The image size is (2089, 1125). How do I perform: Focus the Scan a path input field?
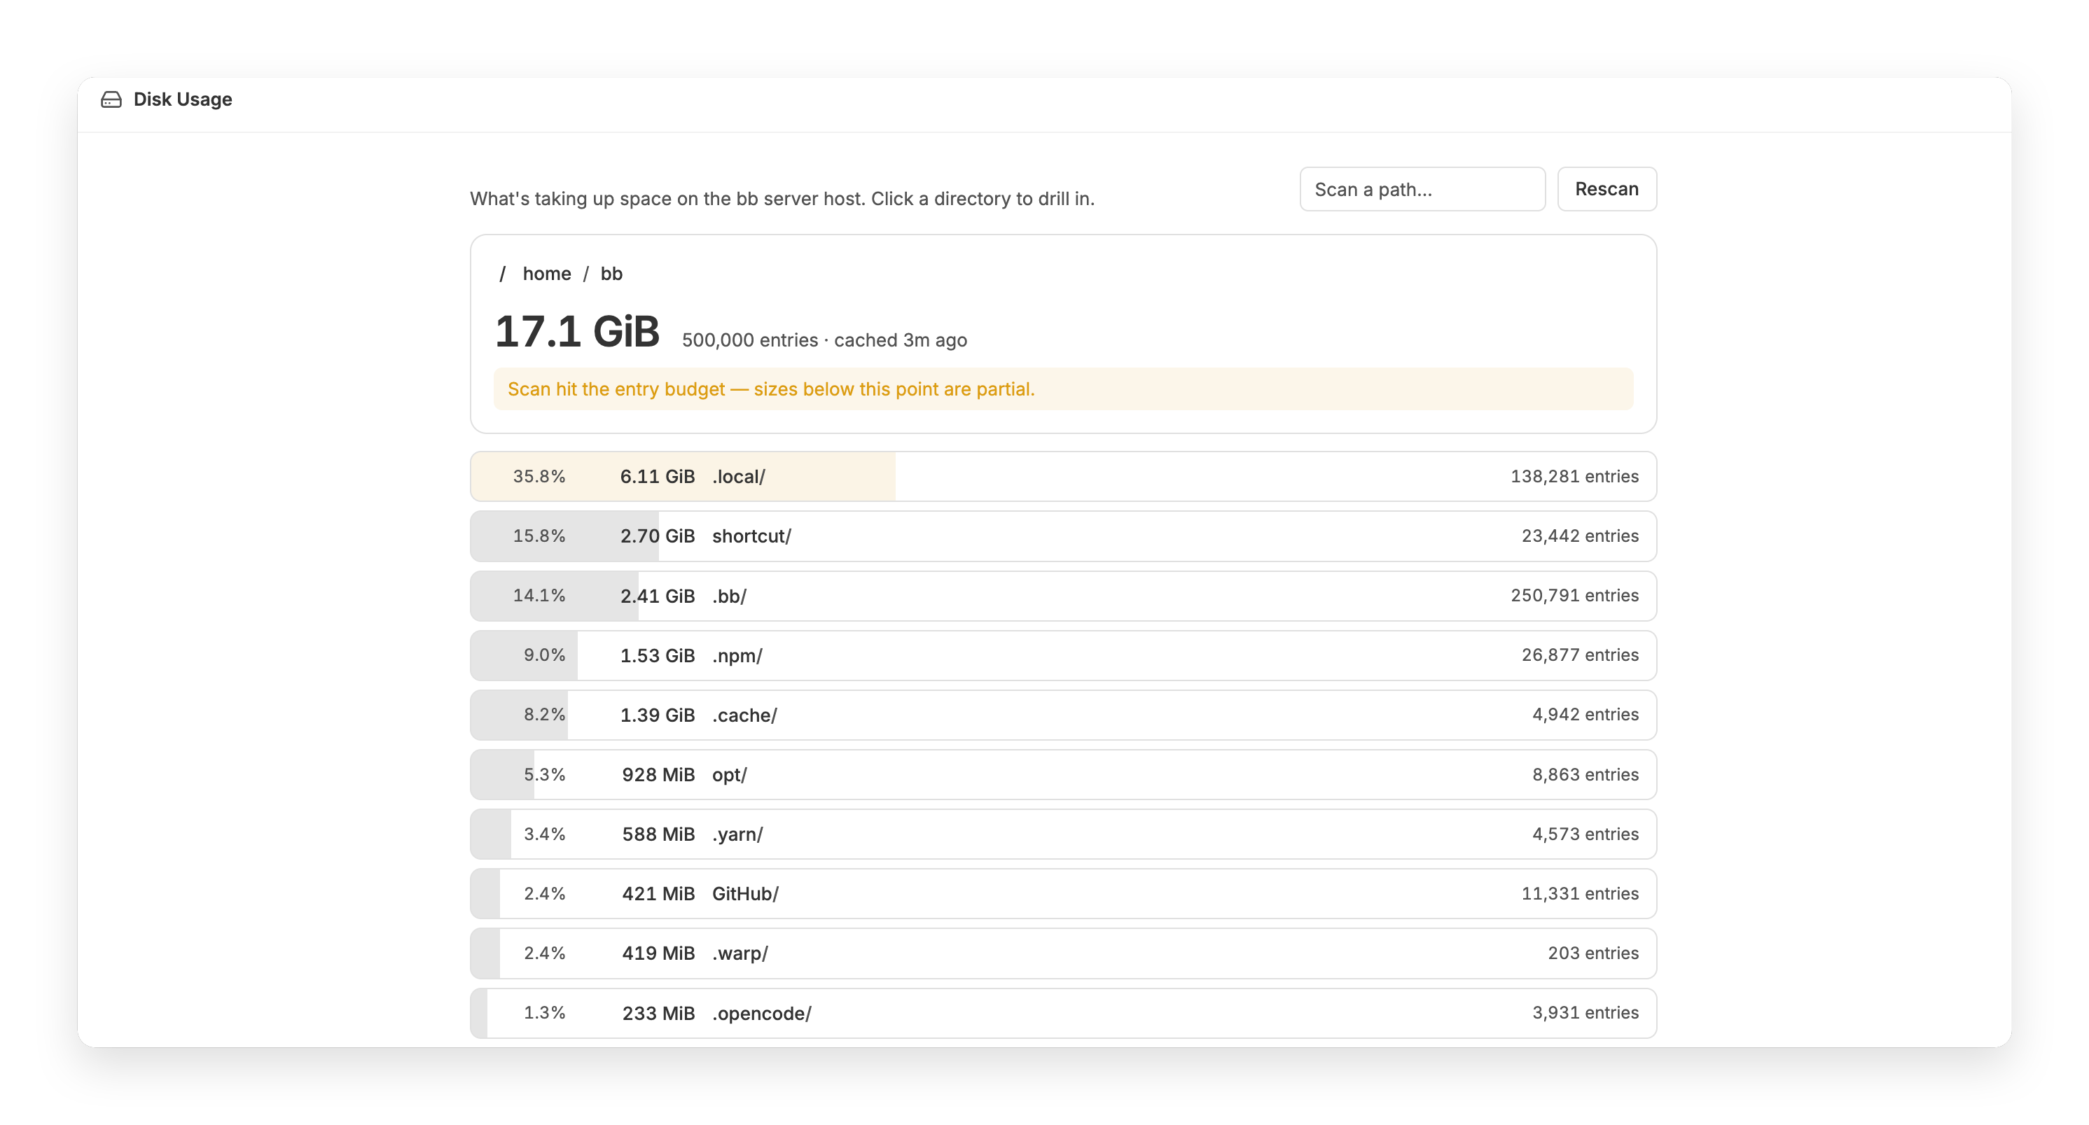point(1422,189)
